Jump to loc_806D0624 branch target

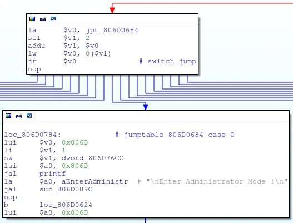pyautogui.click(x=66, y=205)
